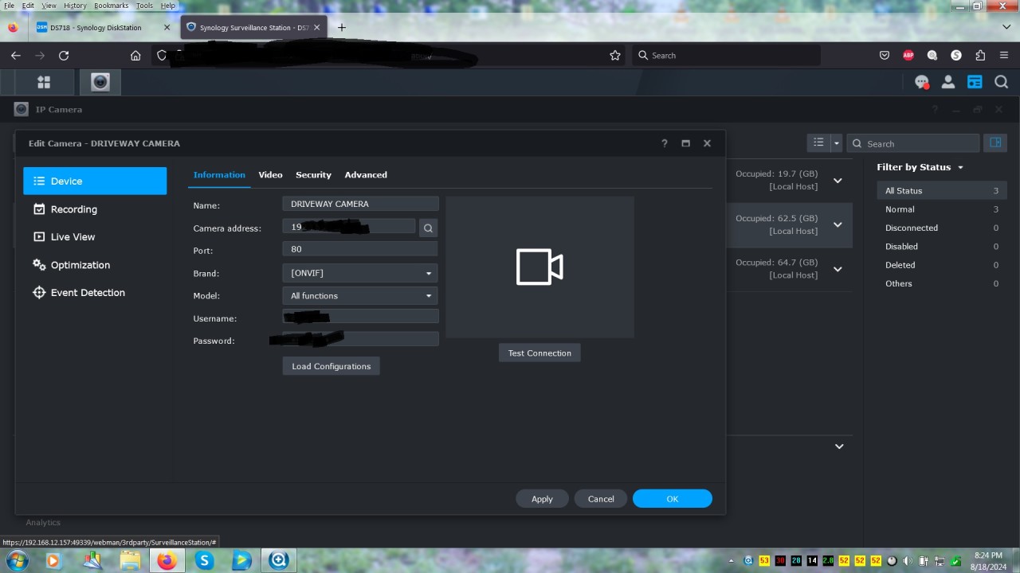
Task: Open the Firefox Bookmarks menu
Action: [112, 6]
